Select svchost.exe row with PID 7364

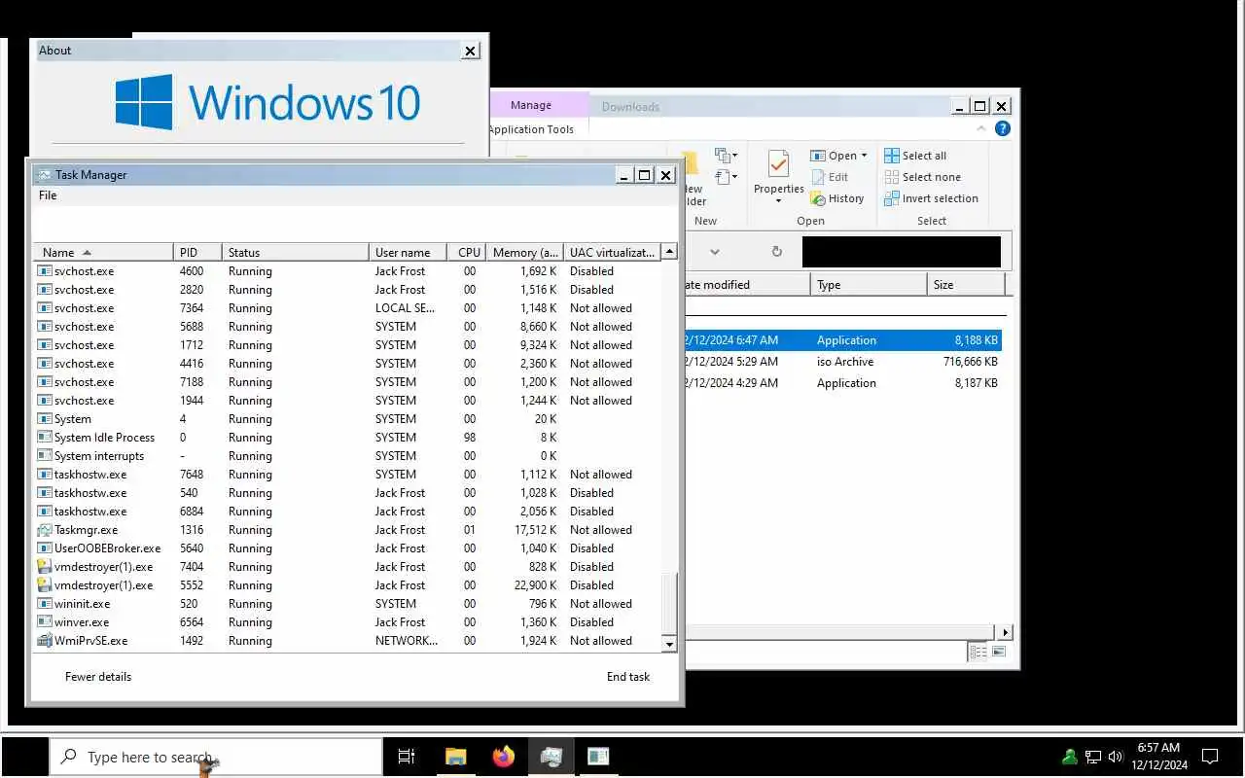pos(348,308)
